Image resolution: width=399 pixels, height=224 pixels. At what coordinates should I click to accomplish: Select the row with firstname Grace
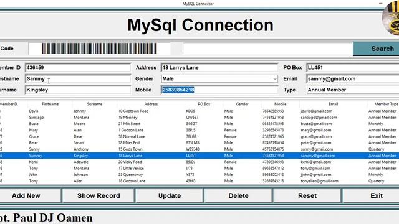[199, 136]
